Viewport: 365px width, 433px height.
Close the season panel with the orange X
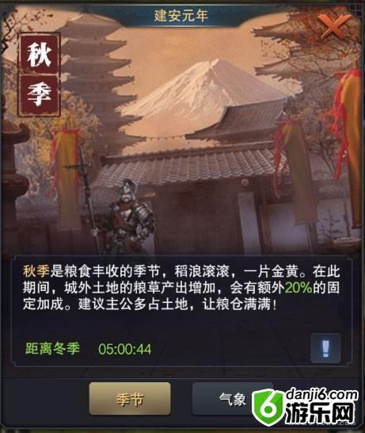(334, 26)
